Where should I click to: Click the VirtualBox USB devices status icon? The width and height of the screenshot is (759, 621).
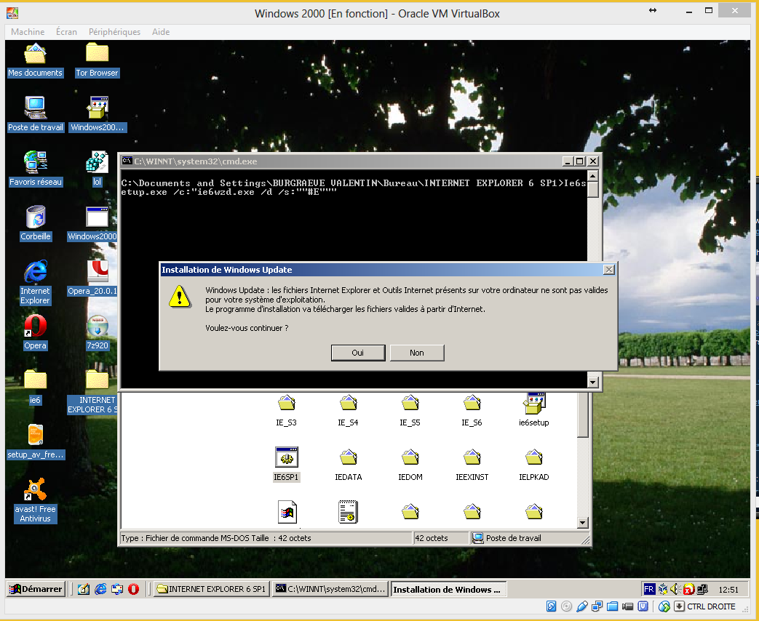(x=582, y=606)
